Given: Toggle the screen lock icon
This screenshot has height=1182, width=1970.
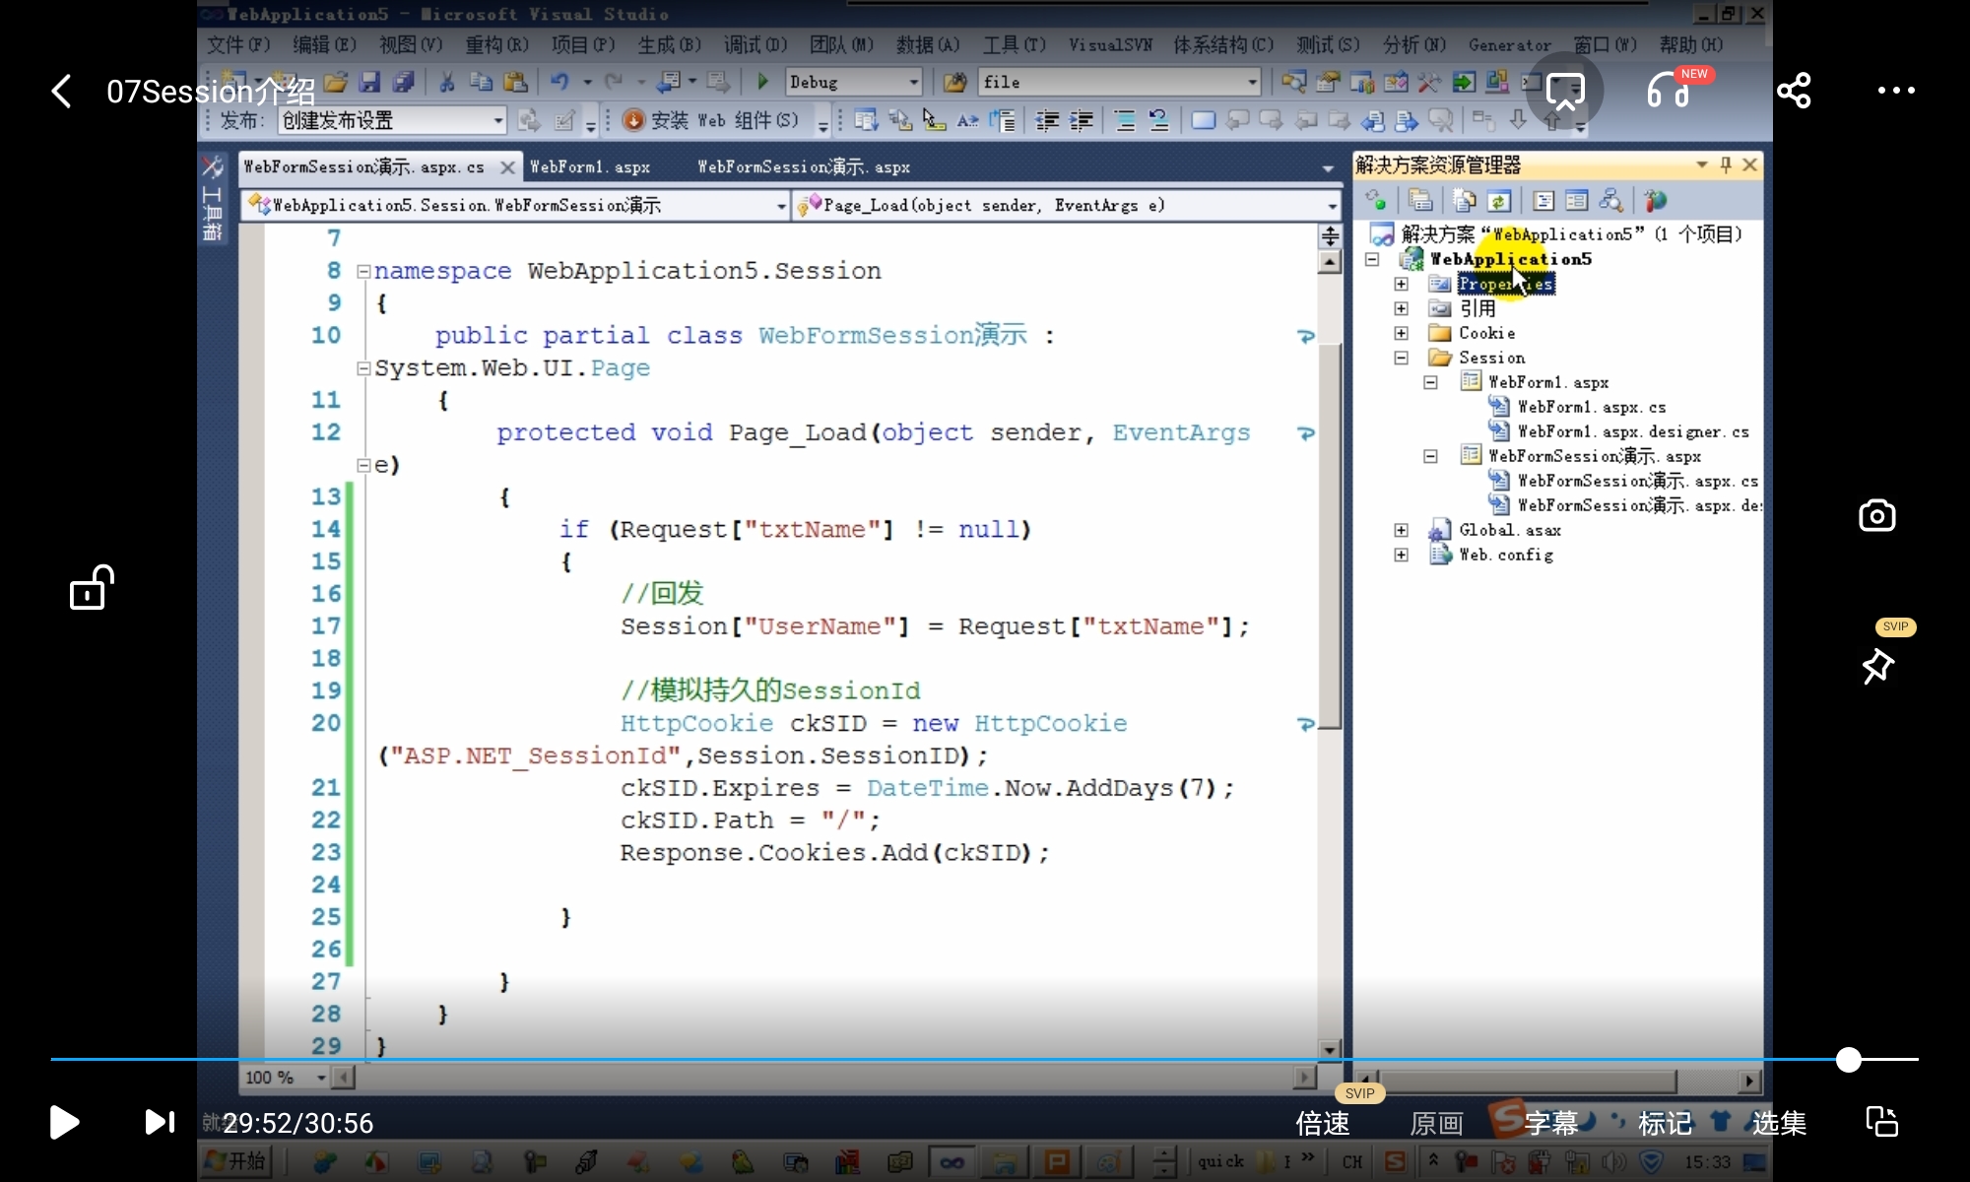Looking at the screenshot, I should [x=91, y=587].
